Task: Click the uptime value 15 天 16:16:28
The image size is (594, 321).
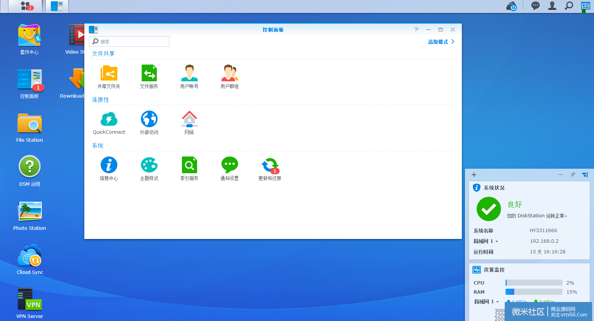Action: point(548,252)
